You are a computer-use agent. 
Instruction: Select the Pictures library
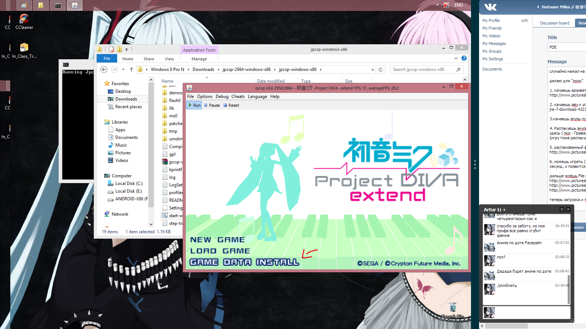(x=123, y=153)
